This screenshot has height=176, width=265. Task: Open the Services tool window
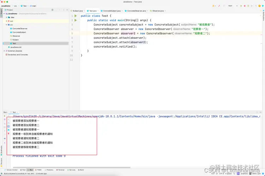point(71,170)
